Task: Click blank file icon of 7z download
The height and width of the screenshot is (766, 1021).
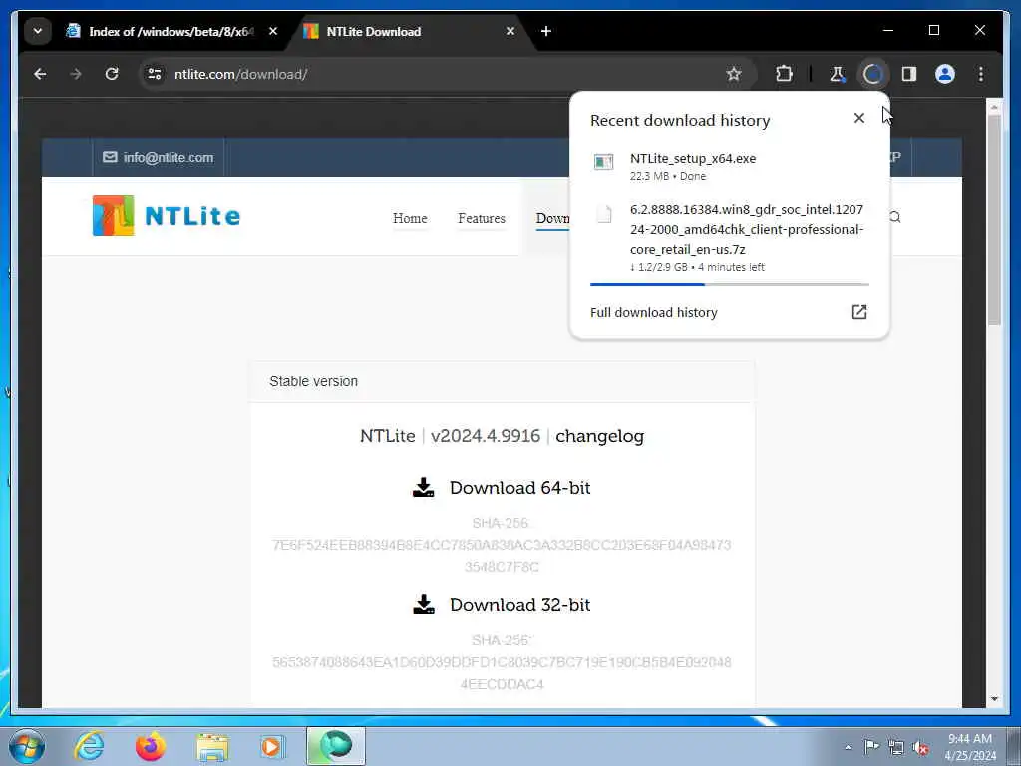Action: tap(604, 214)
